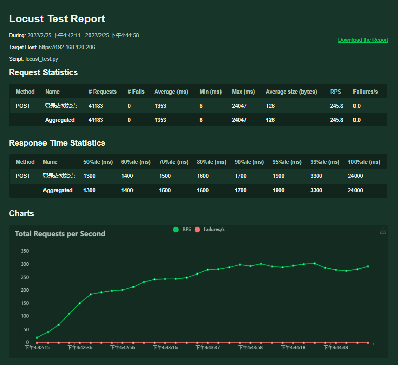Click the 70%ile (ms) column header
The width and height of the screenshot is (398, 365).
pos(173,162)
